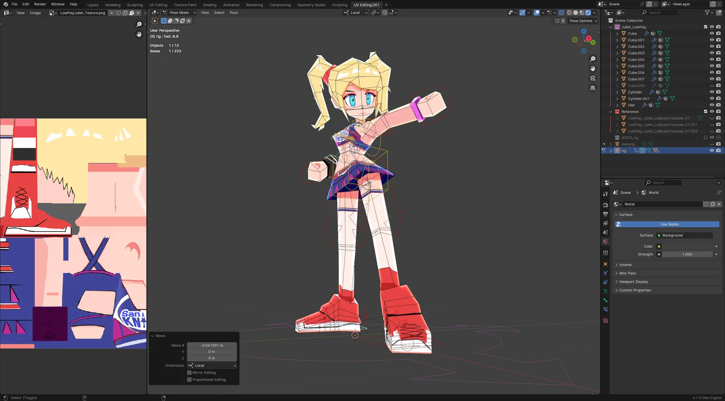Toggle the show gizmo icon

[522, 13]
